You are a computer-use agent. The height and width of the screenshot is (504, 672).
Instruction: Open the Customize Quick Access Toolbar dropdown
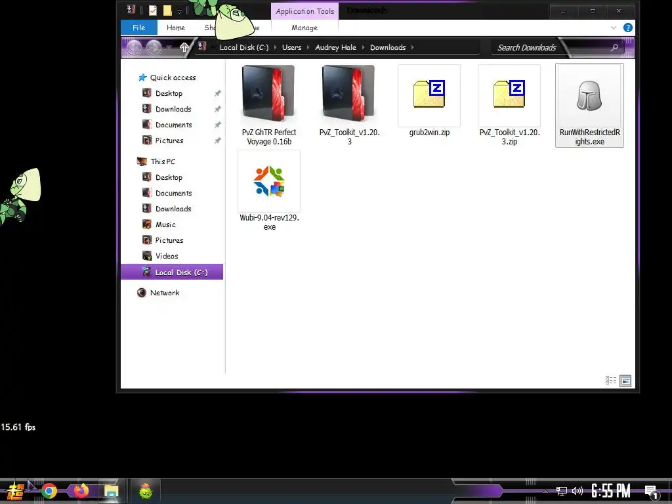[x=180, y=10]
